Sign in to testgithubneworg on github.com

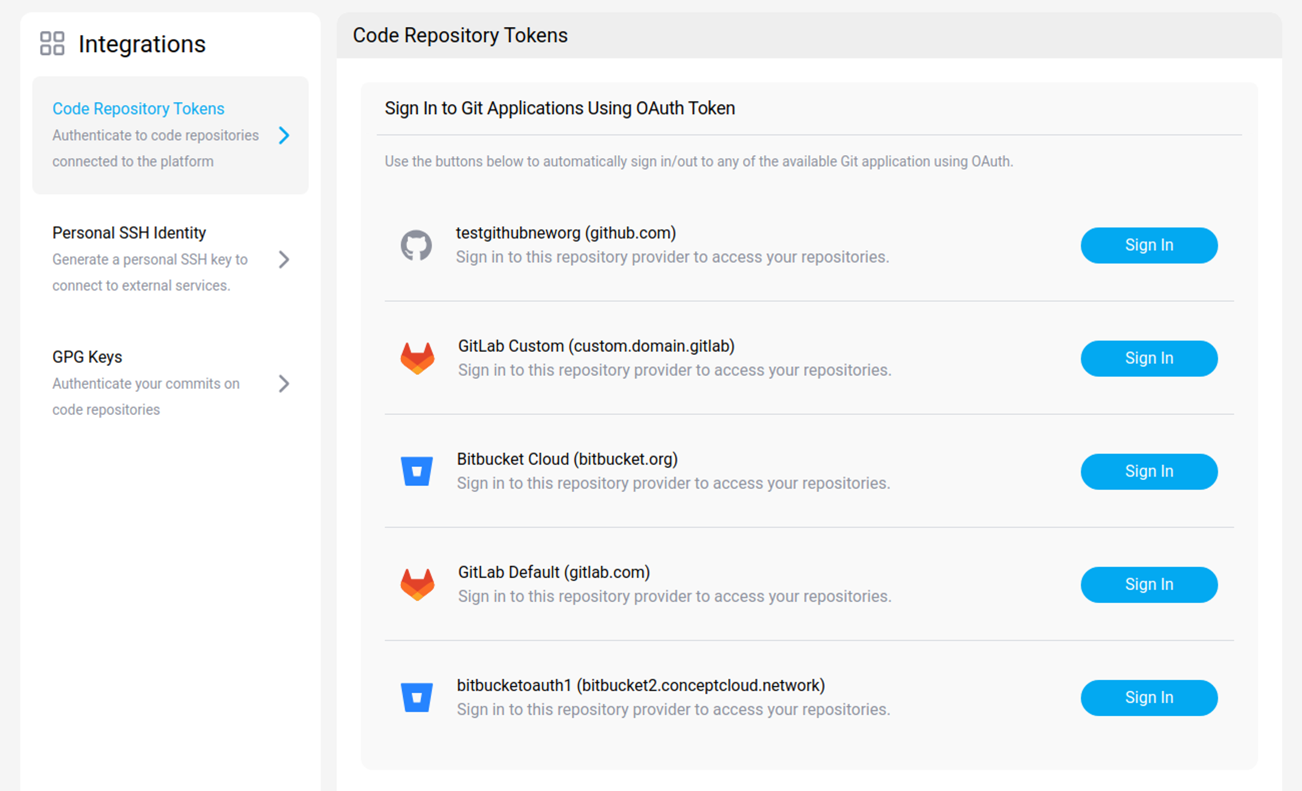[1149, 245]
